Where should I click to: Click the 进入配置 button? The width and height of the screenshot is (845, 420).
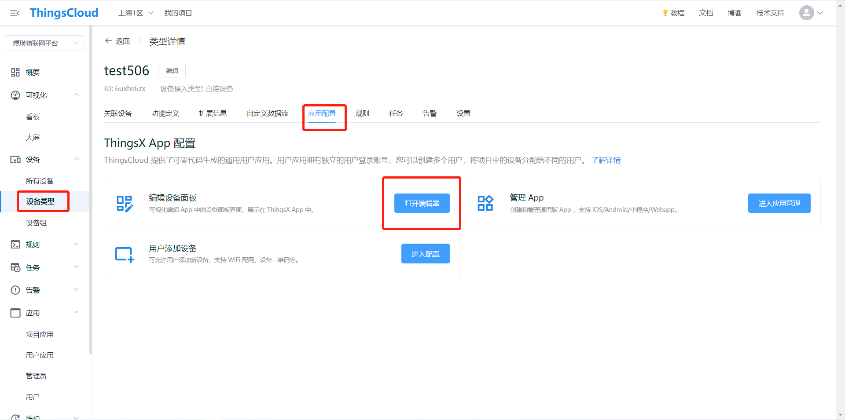tap(426, 254)
